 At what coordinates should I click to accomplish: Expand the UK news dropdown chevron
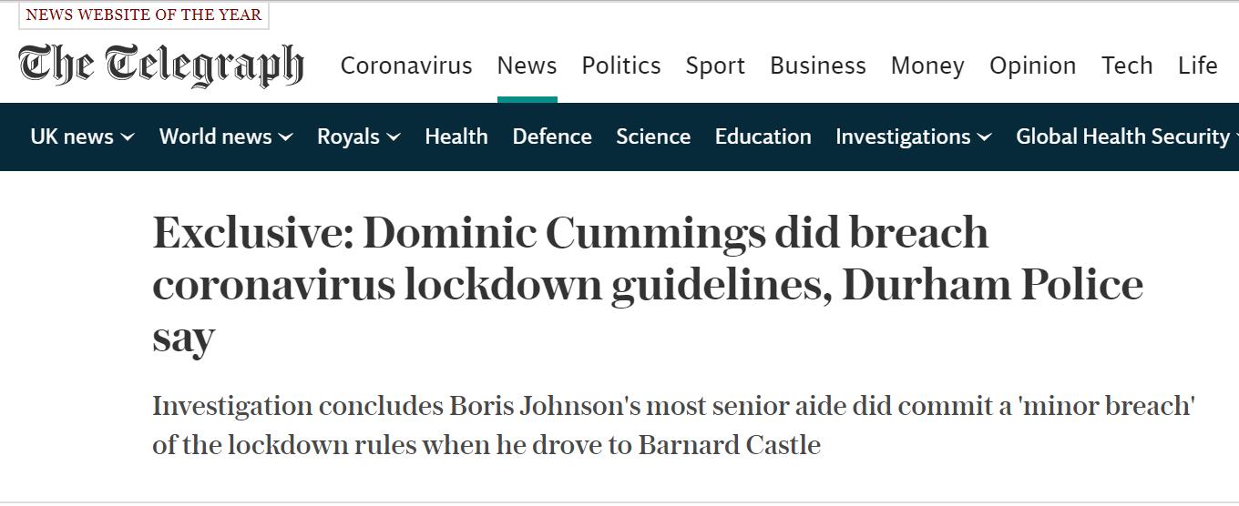[128, 137]
